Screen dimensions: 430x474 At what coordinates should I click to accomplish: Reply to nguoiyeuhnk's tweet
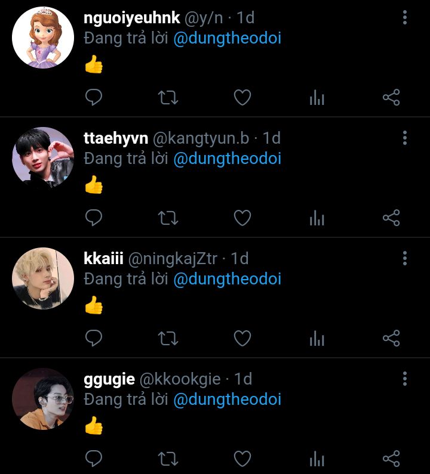coord(94,97)
